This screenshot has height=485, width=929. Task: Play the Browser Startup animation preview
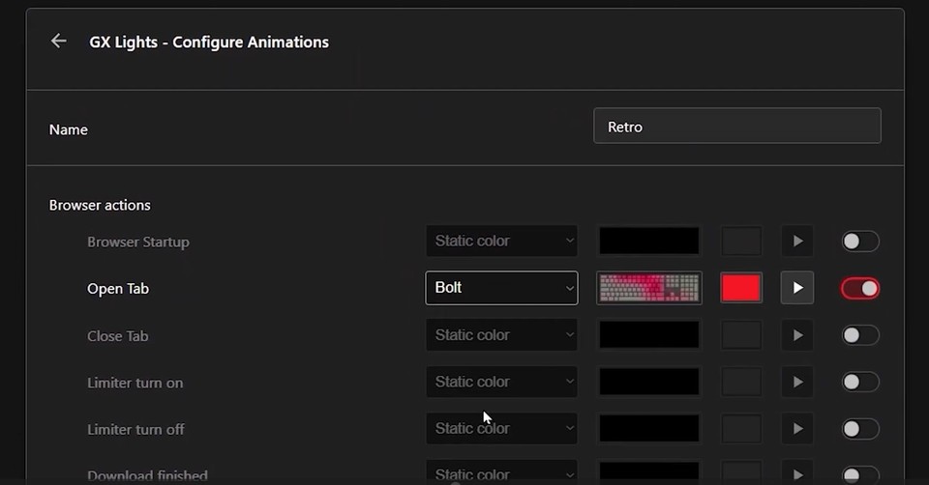coord(797,241)
